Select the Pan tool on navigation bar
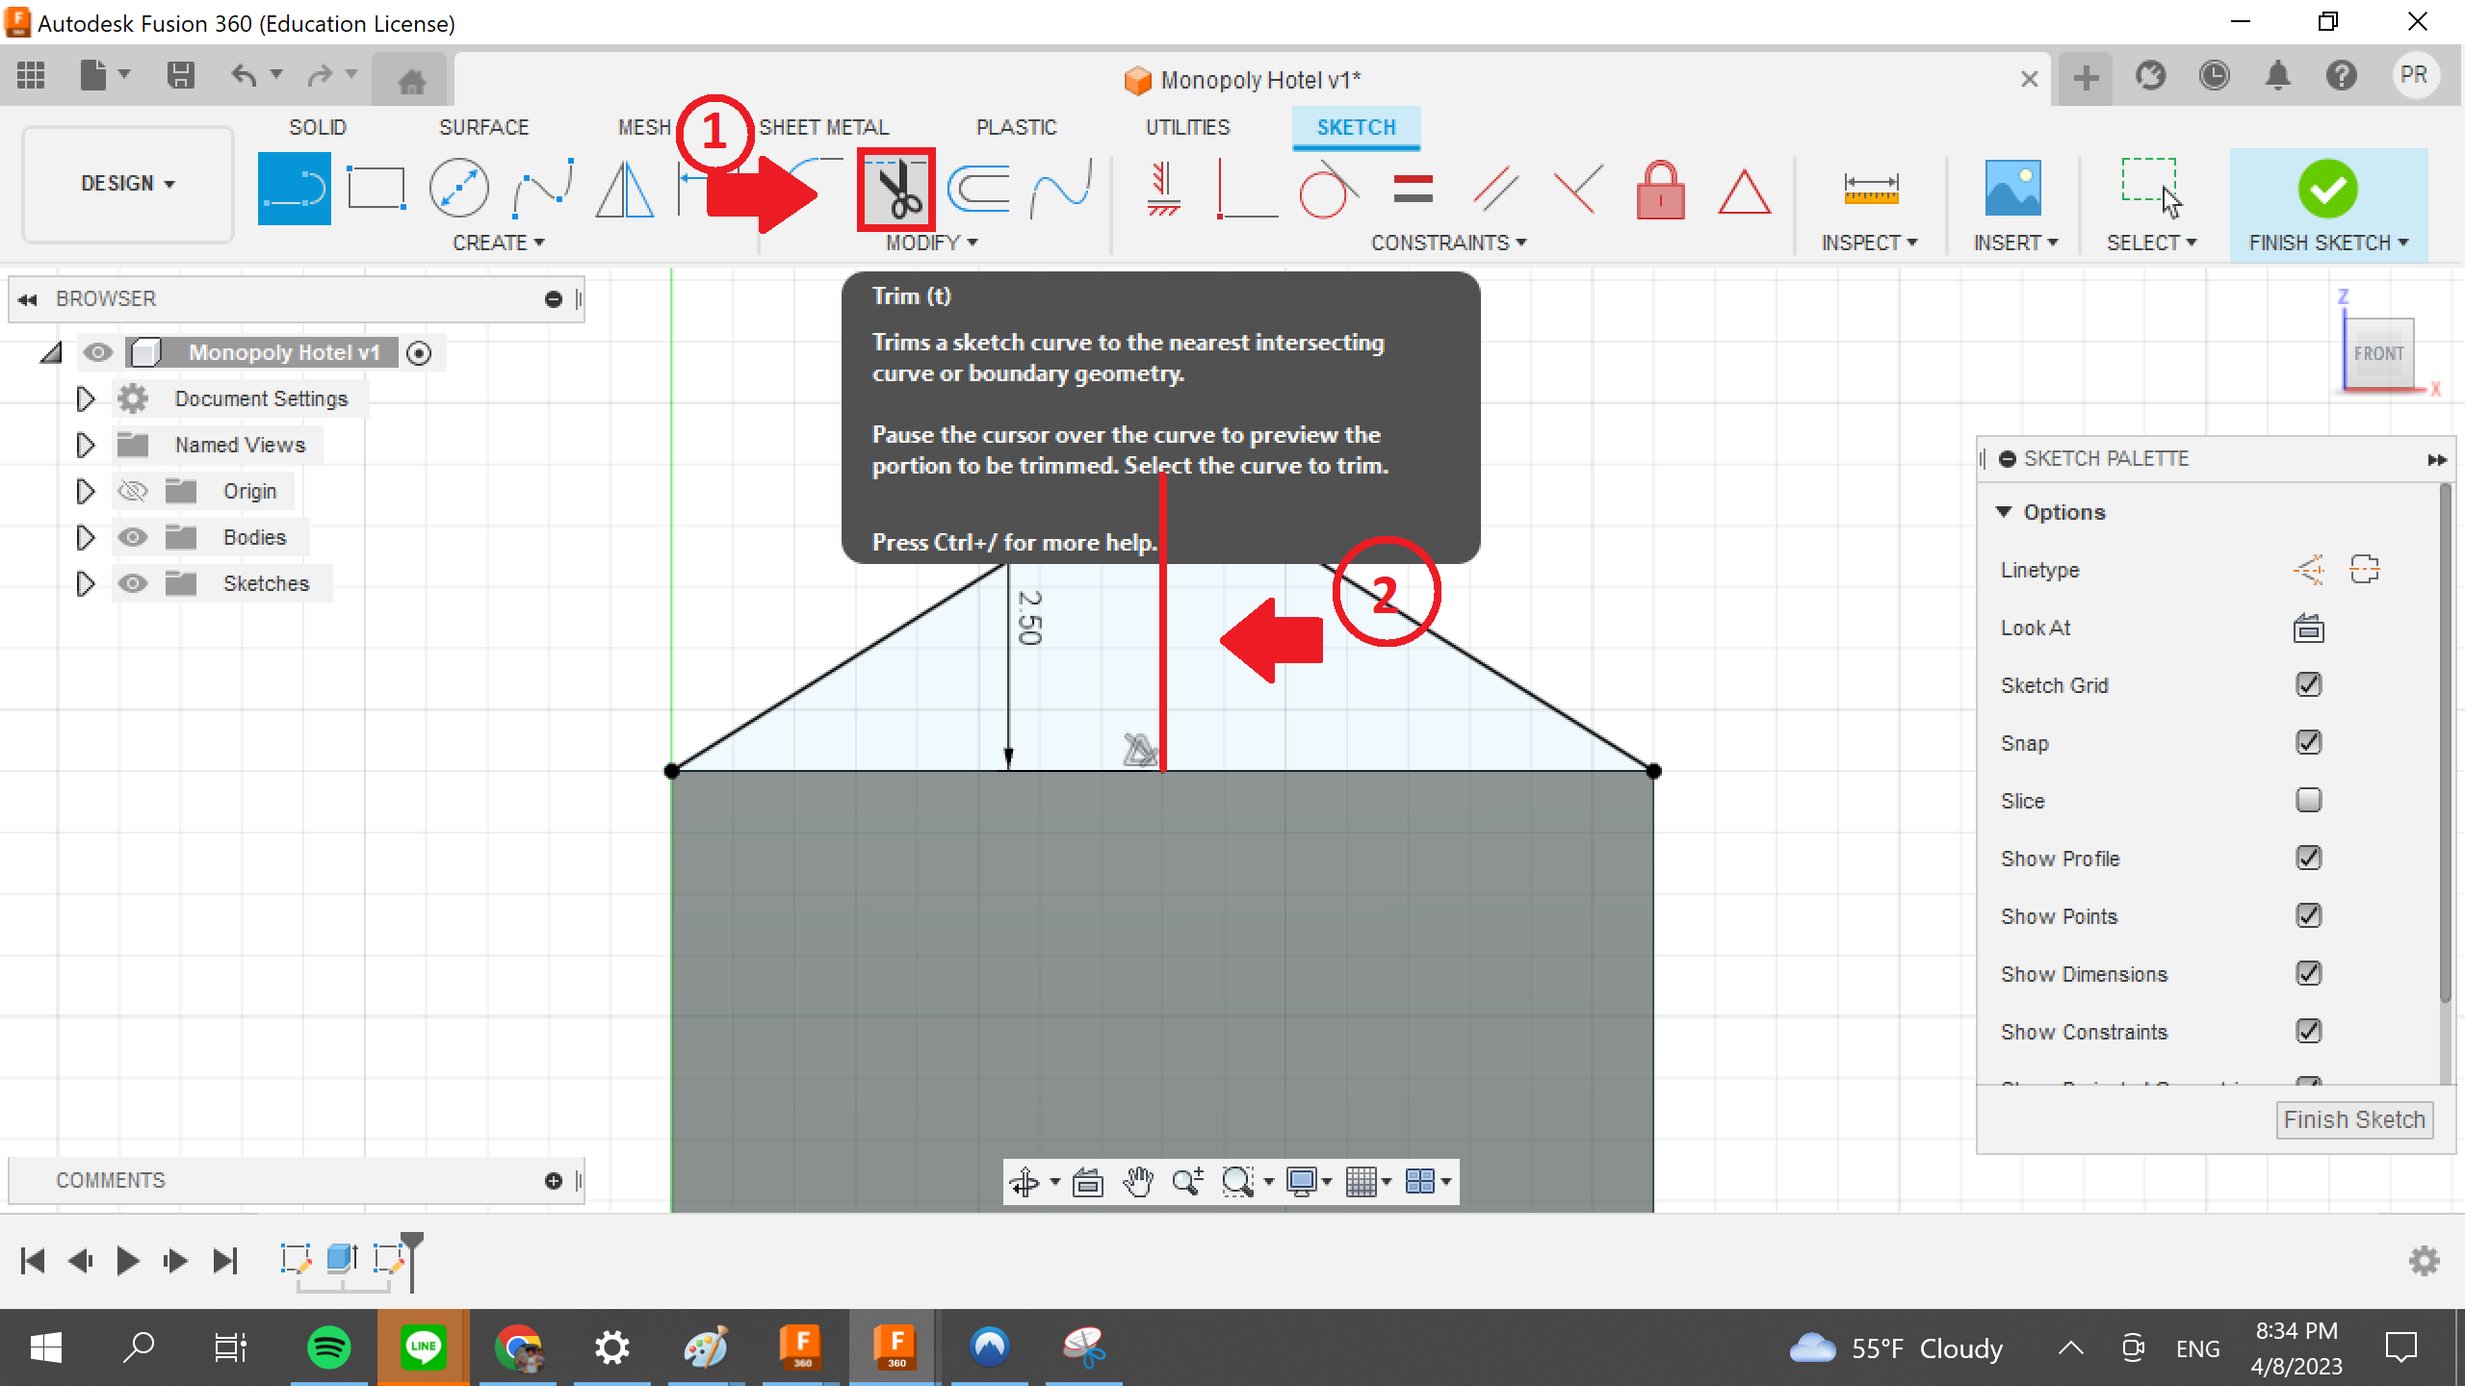 1139,1181
